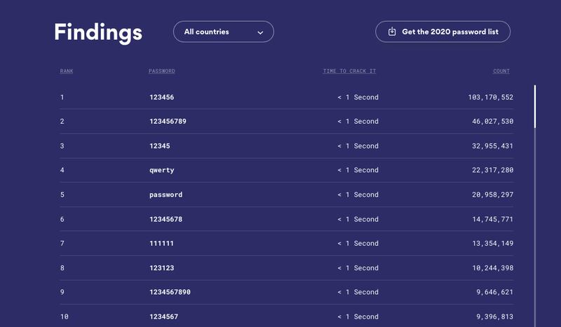Expand the chevron arrow beside All countries
The height and width of the screenshot is (327, 561).
click(x=260, y=32)
